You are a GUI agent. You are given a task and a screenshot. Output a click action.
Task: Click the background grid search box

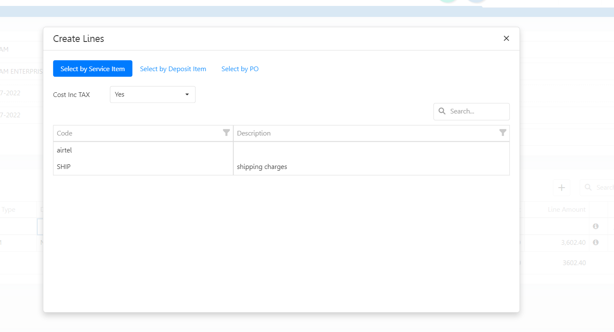[x=597, y=187]
